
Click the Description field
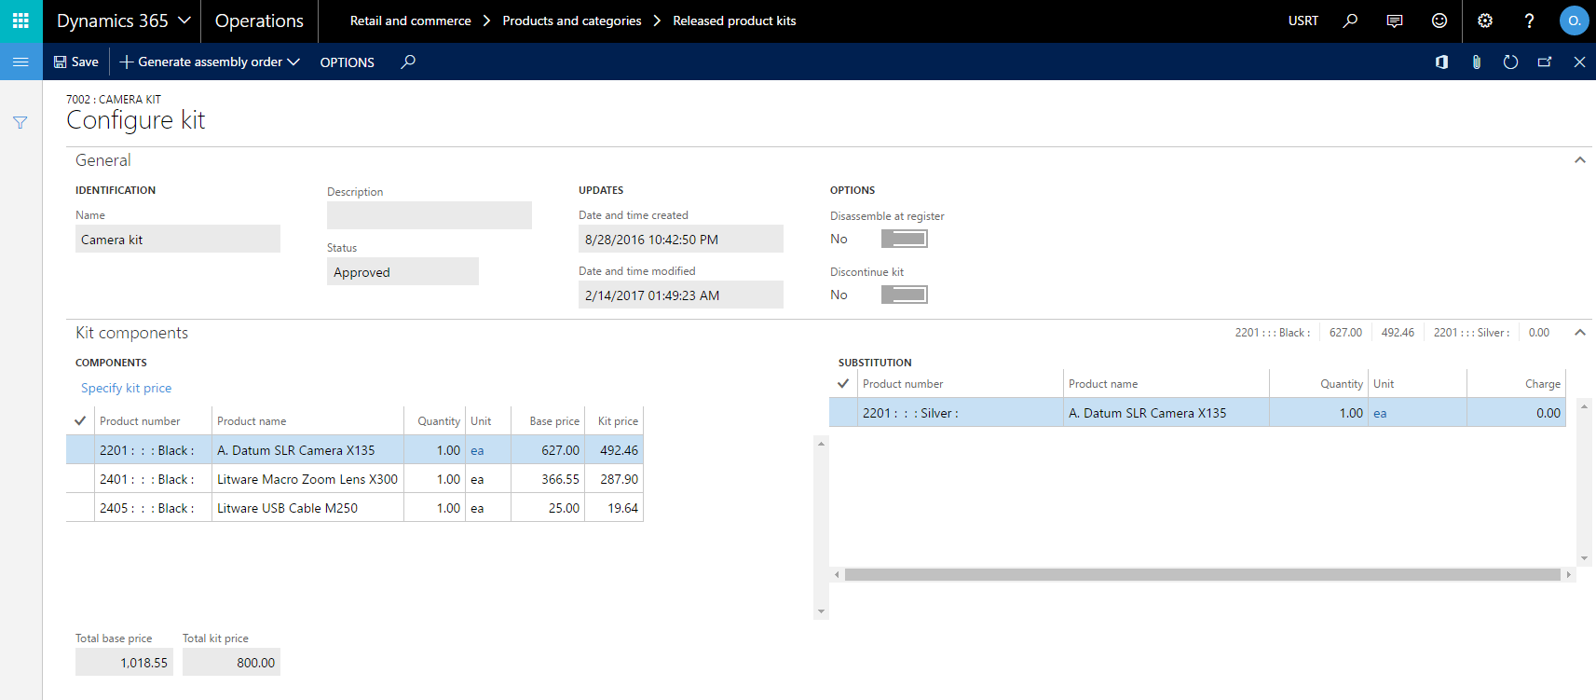[430, 215]
